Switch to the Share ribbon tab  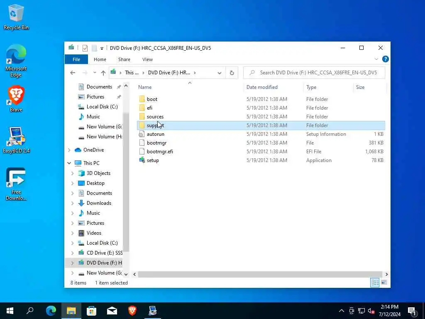(124, 59)
